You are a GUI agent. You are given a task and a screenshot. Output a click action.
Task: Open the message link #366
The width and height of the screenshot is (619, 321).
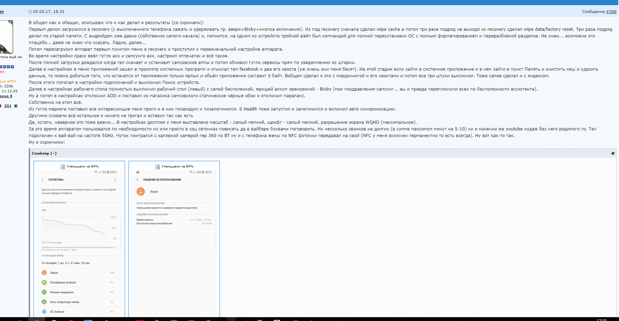611,12
